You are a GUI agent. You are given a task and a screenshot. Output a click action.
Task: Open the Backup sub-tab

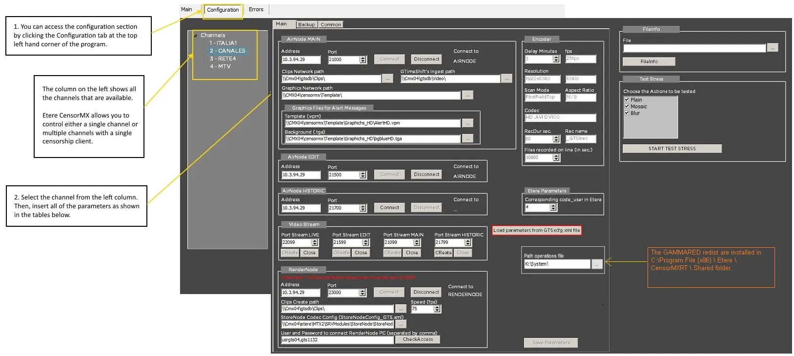coord(306,25)
